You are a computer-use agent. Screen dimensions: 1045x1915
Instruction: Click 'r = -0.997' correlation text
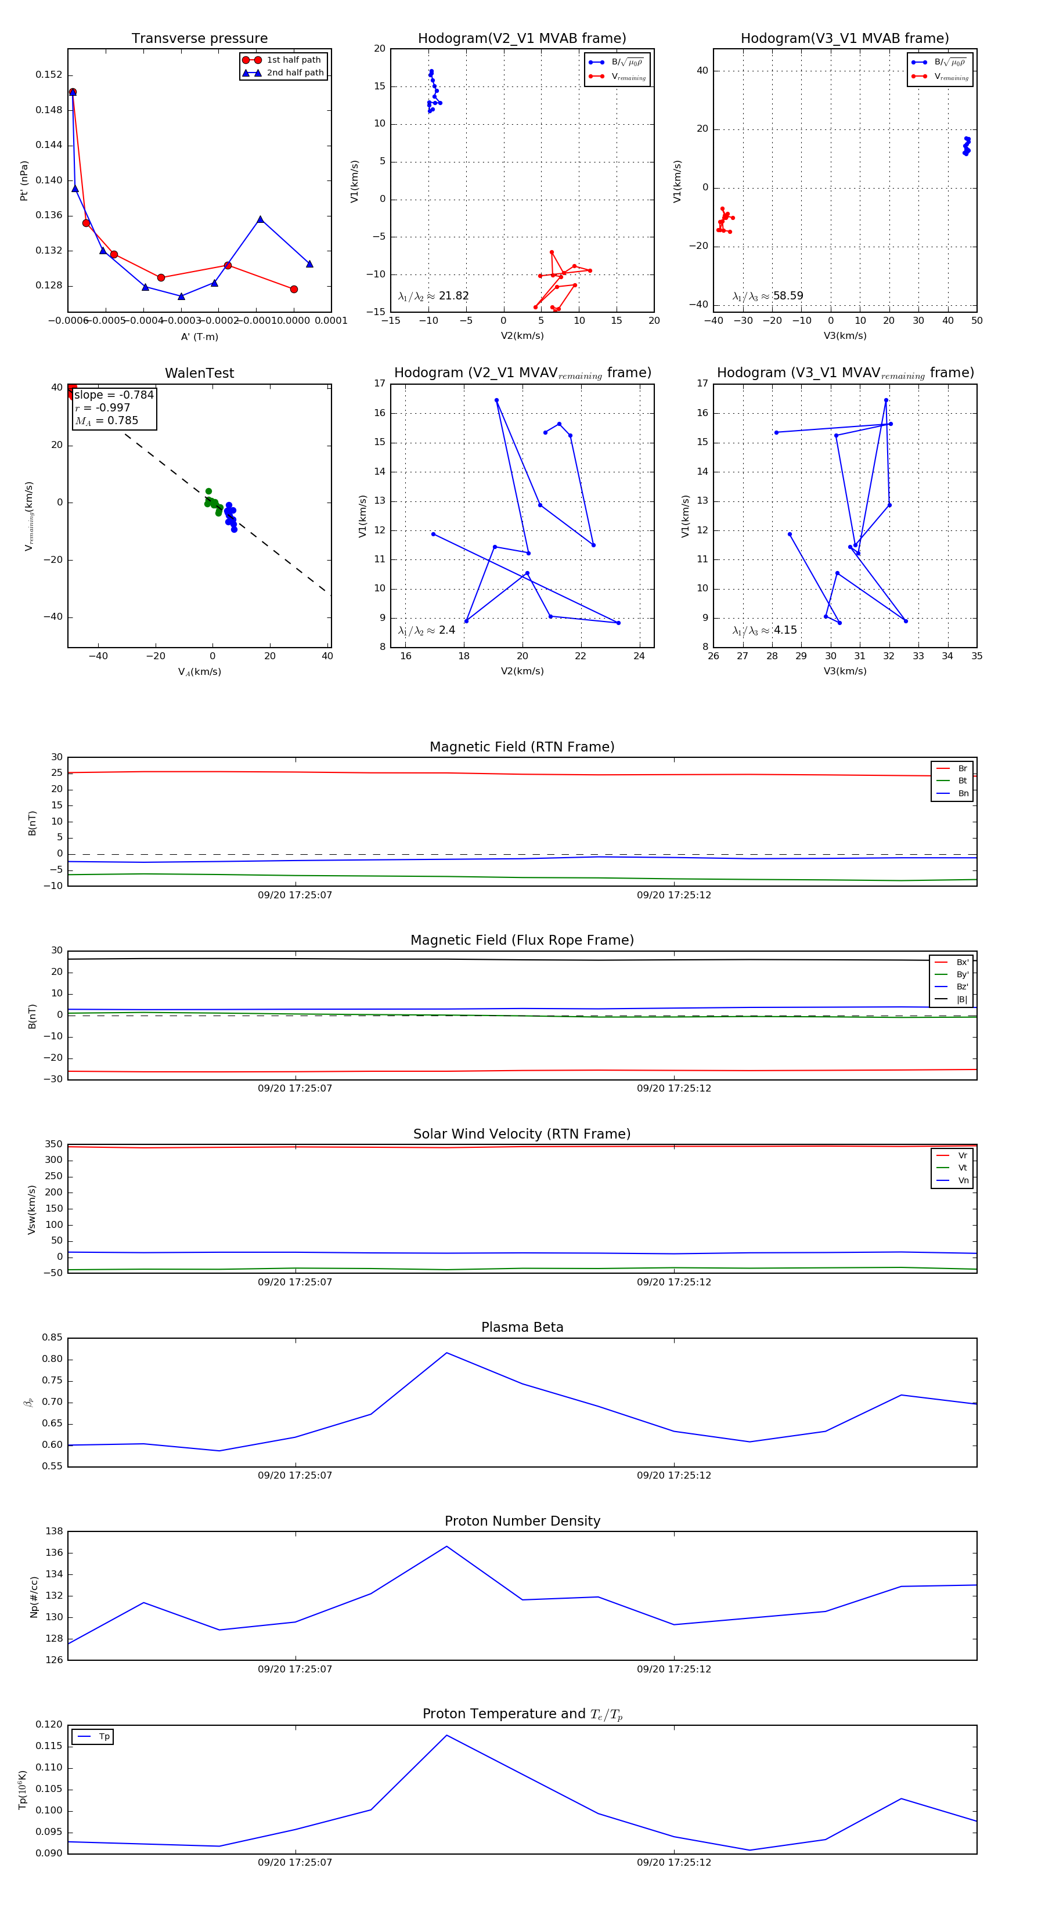103,407
